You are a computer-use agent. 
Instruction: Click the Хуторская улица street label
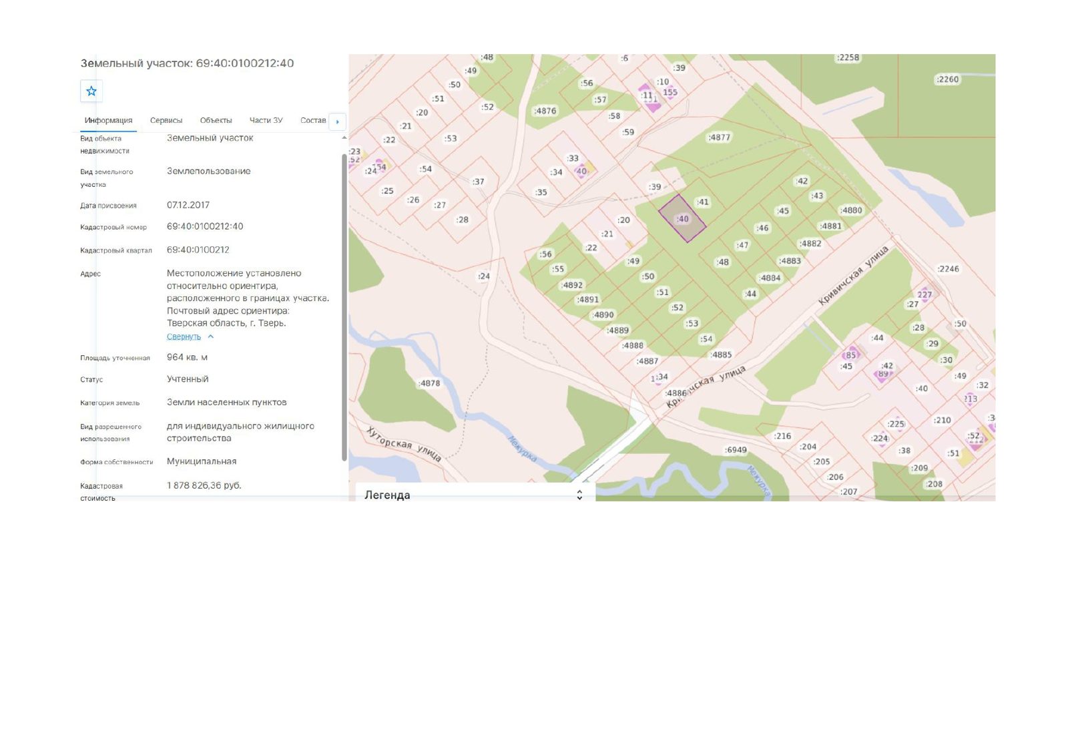tap(405, 444)
